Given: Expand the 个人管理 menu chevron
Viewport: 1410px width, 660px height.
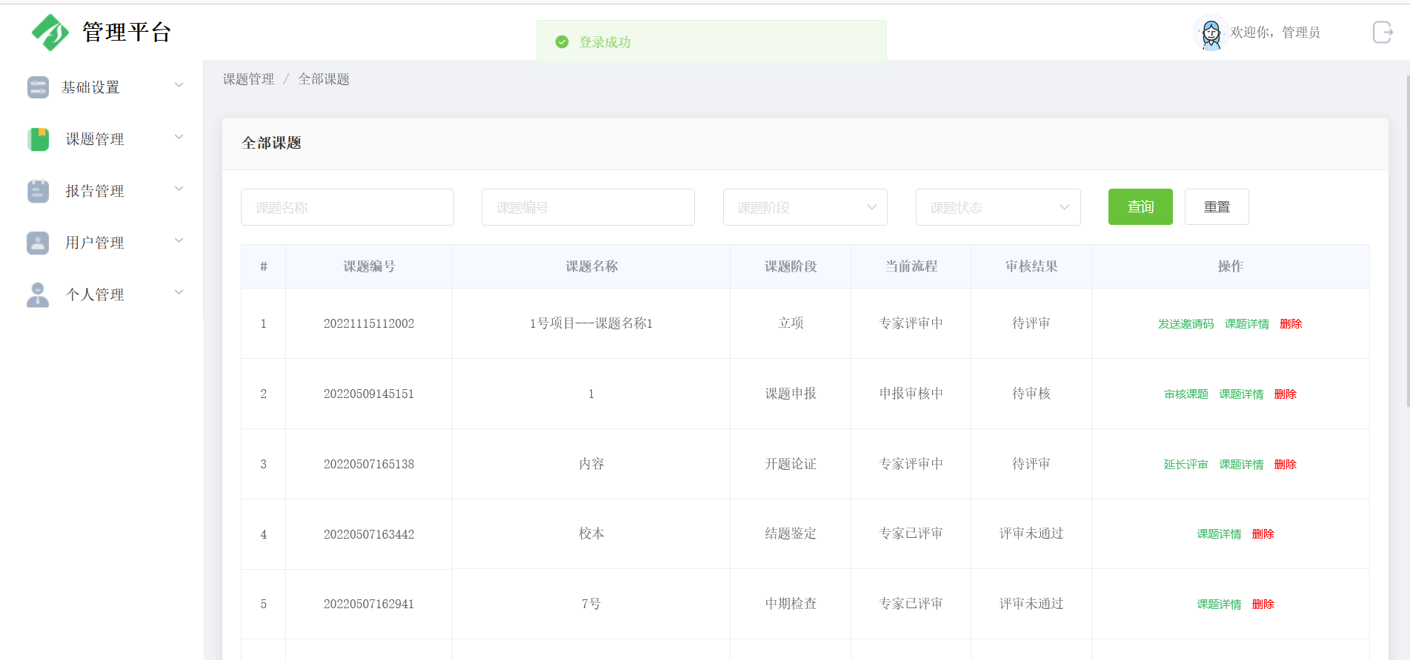Looking at the screenshot, I should pyautogui.click(x=179, y=292).
